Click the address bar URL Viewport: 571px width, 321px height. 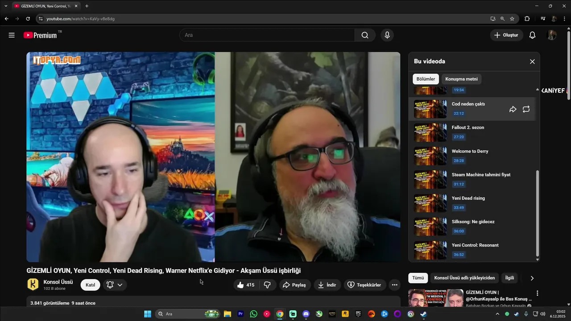(81, 19)
